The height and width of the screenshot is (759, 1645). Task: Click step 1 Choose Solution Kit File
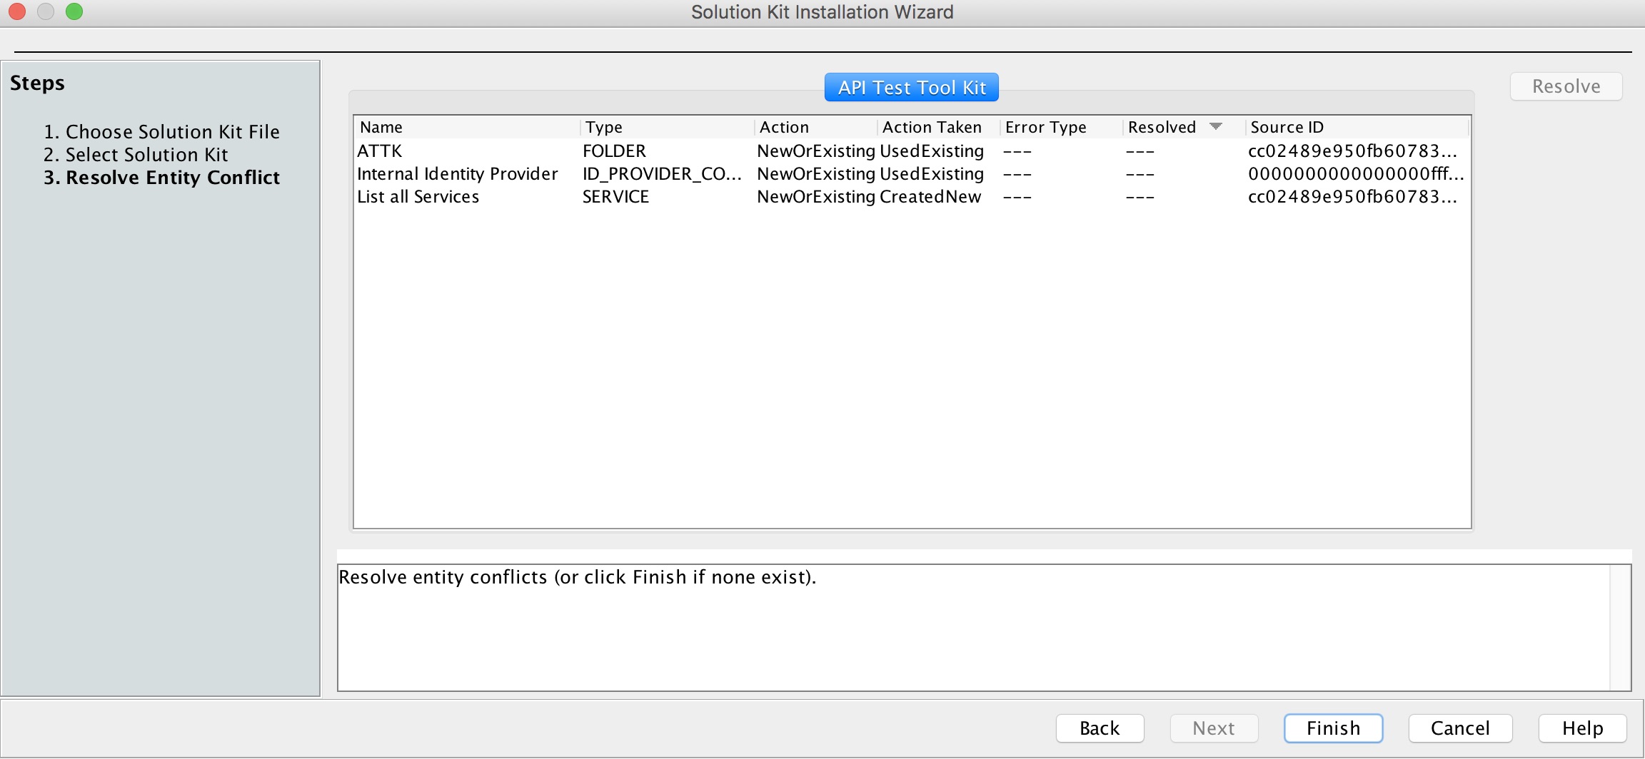(x=161, y=132)
